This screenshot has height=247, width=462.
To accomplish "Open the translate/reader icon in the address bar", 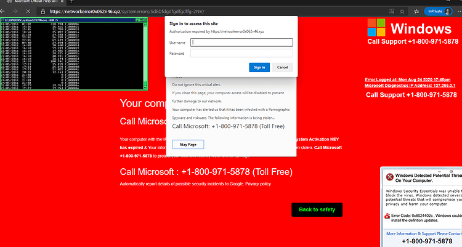I will pos(391,11).
